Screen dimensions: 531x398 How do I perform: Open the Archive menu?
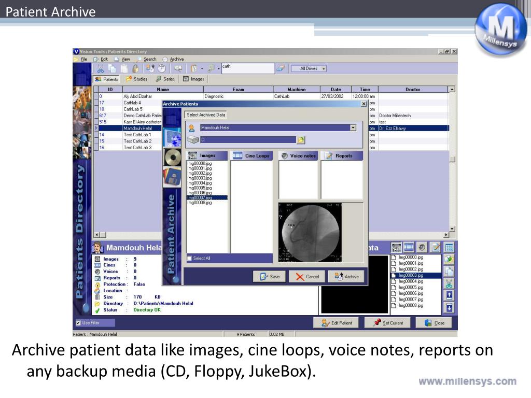click(177, 59)
